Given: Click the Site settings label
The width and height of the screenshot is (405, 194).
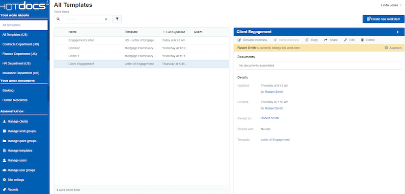Looking at the screenshot, I should pyautogui.click(x=16, y=180).
